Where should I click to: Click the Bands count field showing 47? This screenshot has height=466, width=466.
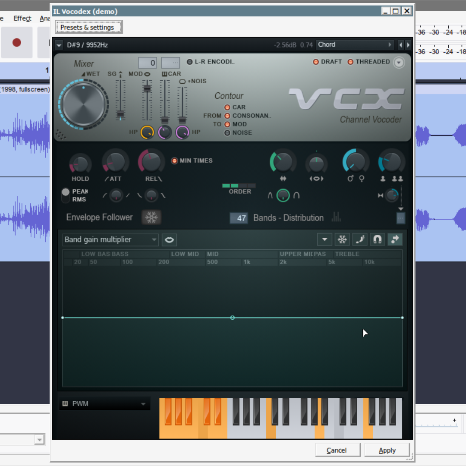click(239, 218)
